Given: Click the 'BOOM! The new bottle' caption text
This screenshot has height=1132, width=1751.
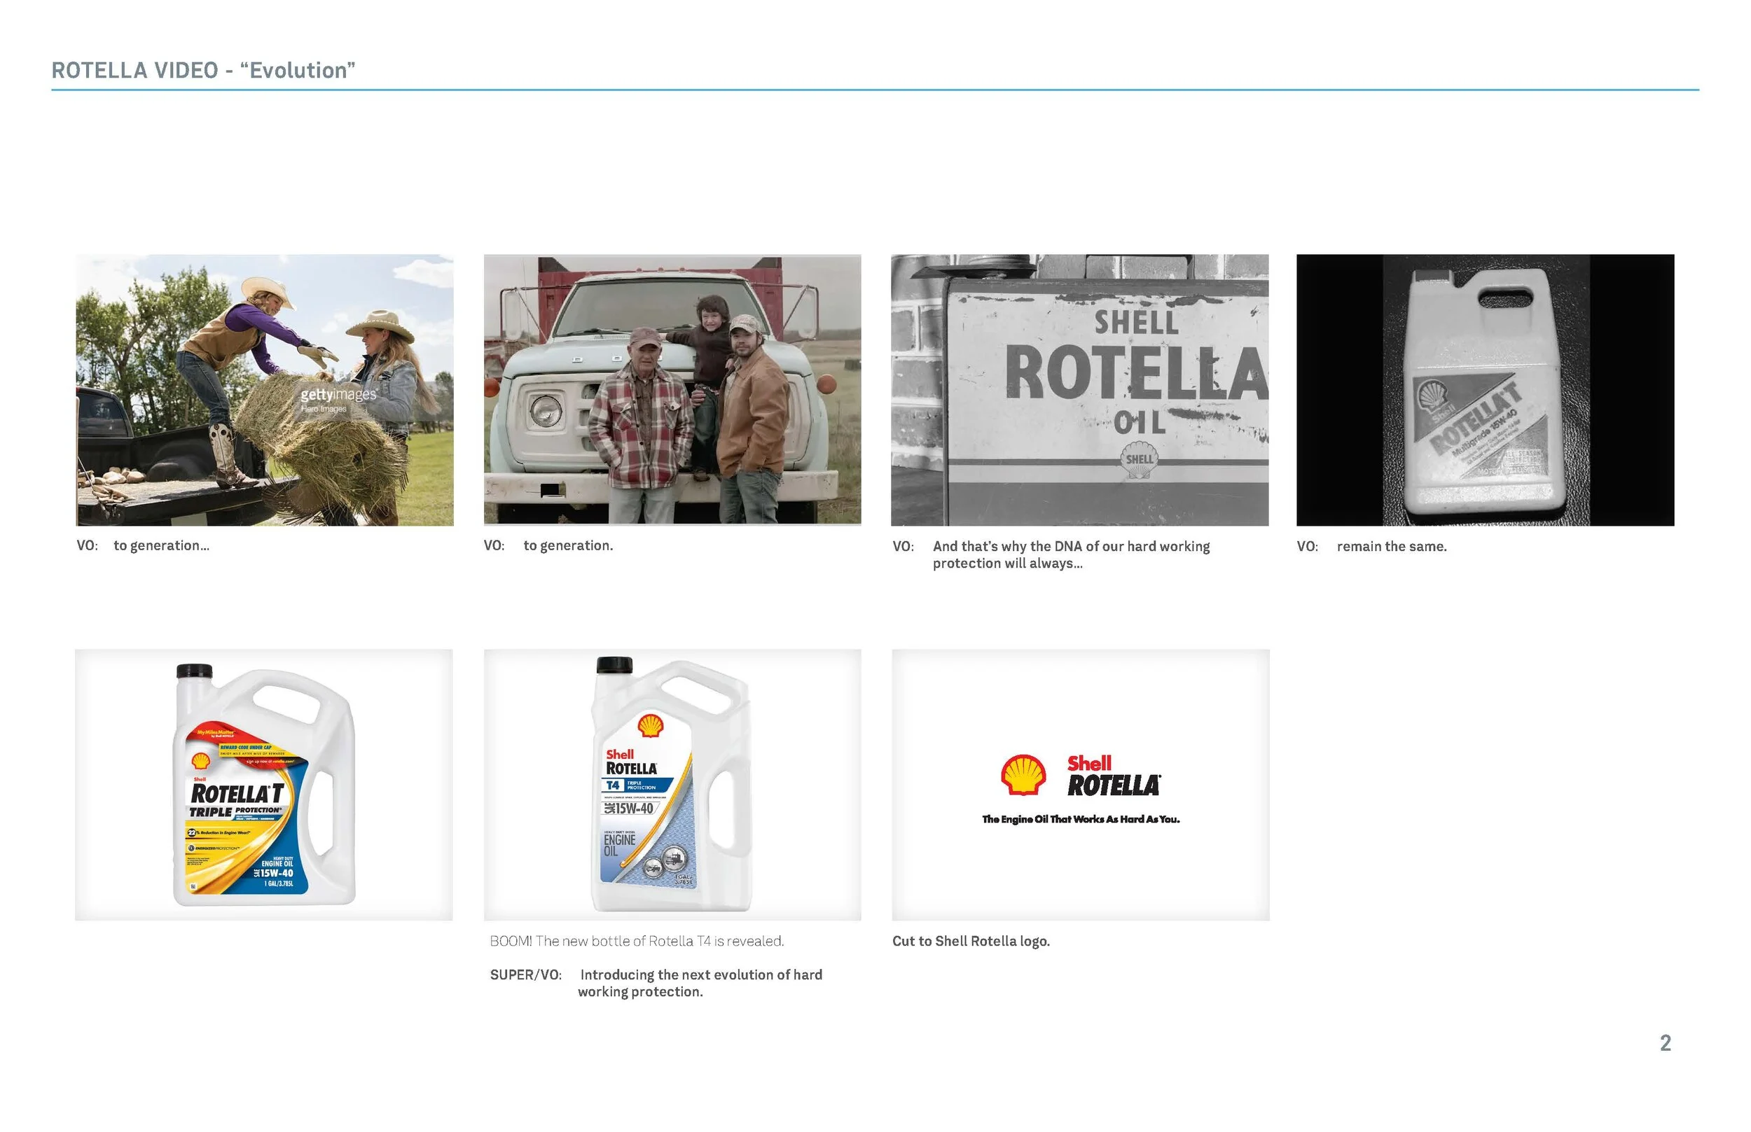Looking at the screenshot, I should tap(637, 939).
